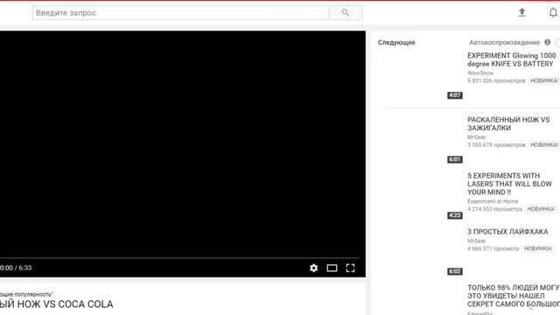
Task: Visit MrGear channel under ЗАЖИГАЛКИ video
Action: pyautogui.click(x=477, y=137)
